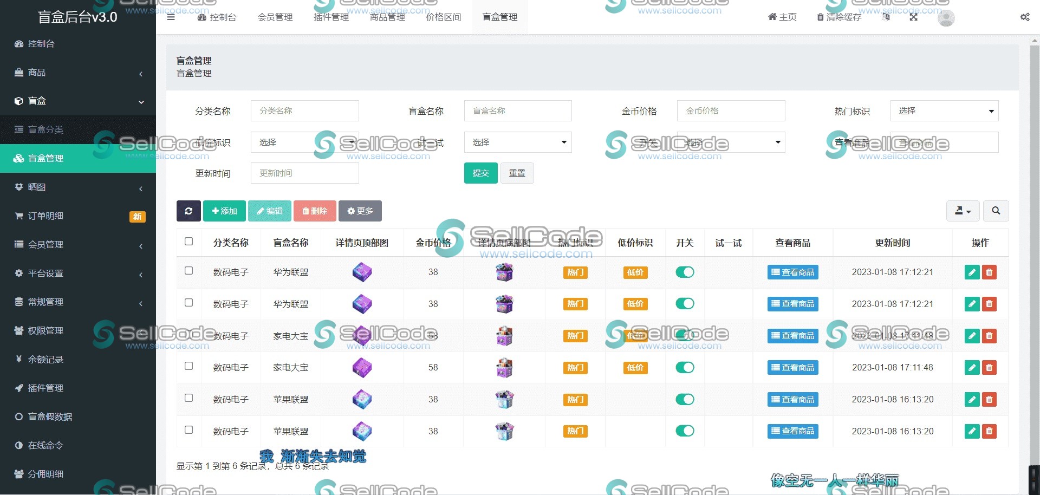
Task: Switch to the 商品管理 top navigation tab
Action: click(x=387, y=17)
